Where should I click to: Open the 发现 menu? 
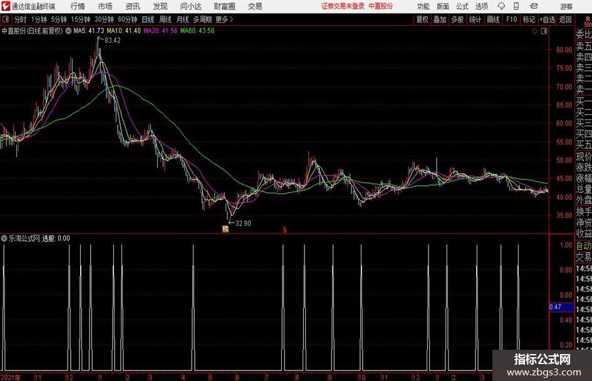(x=160, y=6)
